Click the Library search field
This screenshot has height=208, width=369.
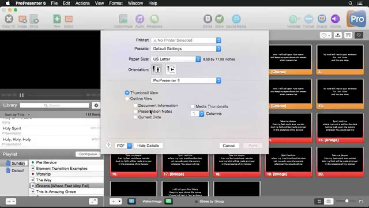pos(54,105)
